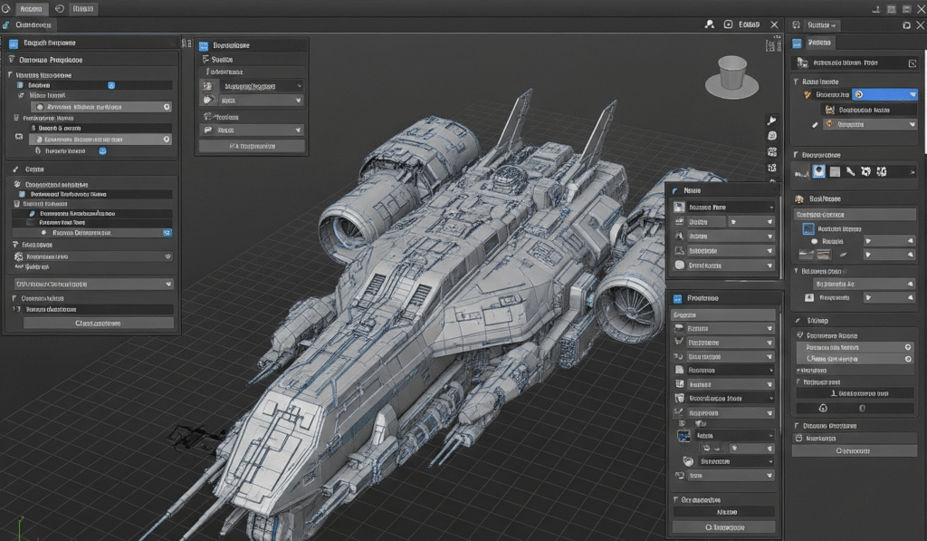Open the wide dropdown near the left panel's bottom

tap(93, 285)
